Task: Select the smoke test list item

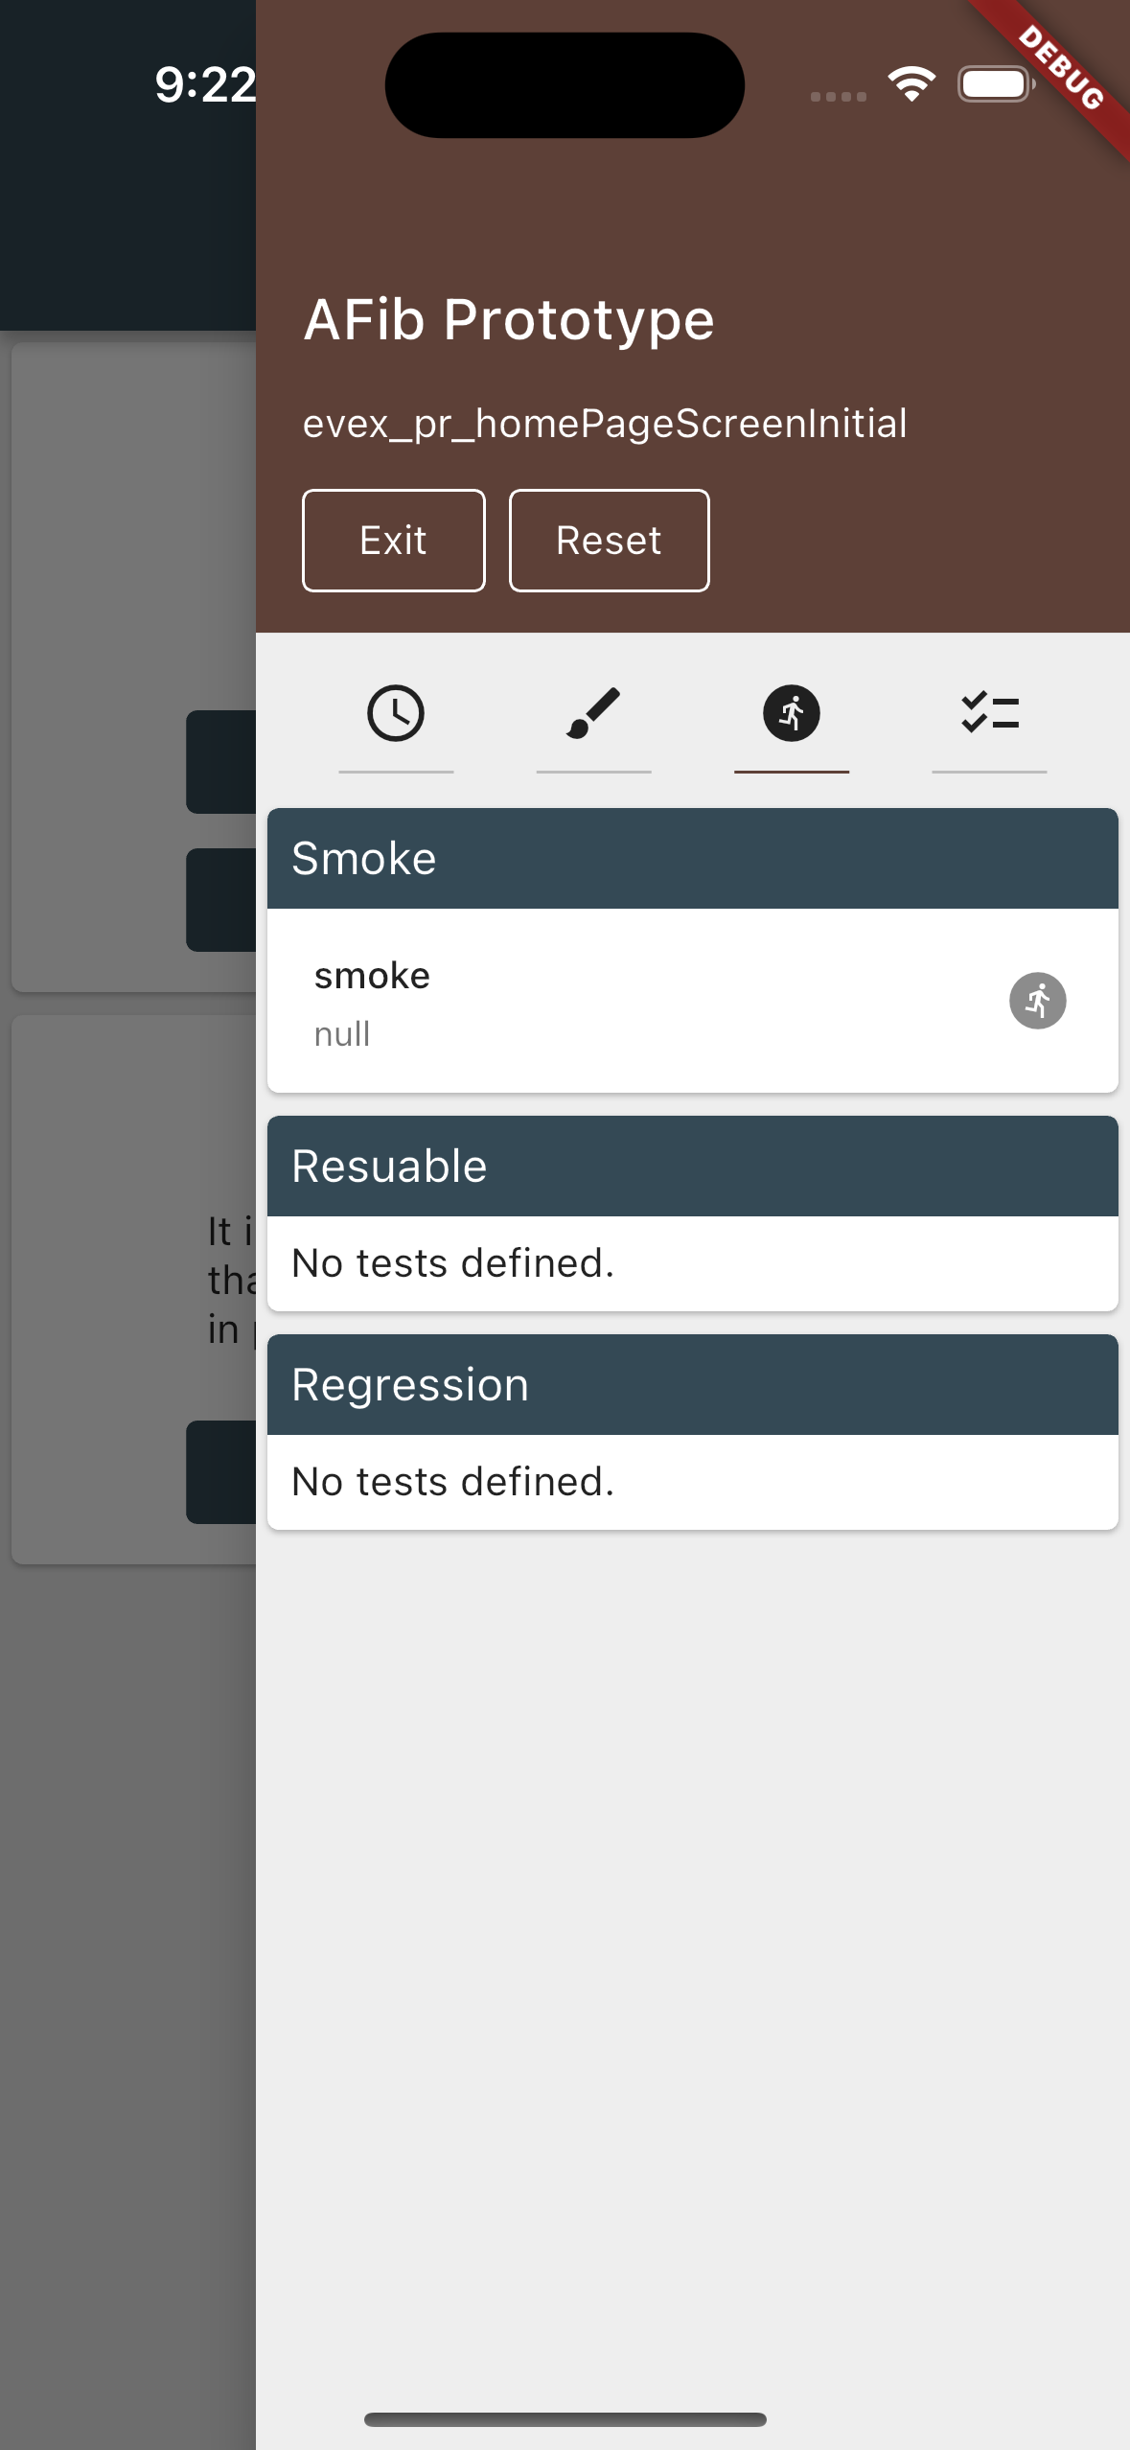Action: [x=693, y=1001]
